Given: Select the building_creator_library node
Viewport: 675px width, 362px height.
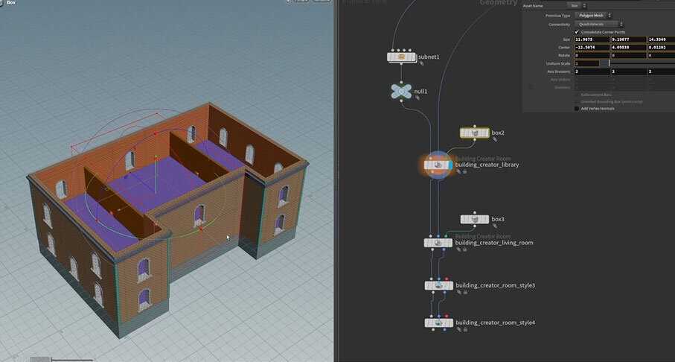Looking at the screenshot, I should (x=438, y=164).
